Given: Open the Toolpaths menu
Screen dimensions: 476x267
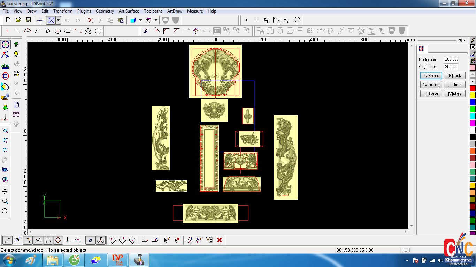Looking at the screenshot, I should click(153, 11).
